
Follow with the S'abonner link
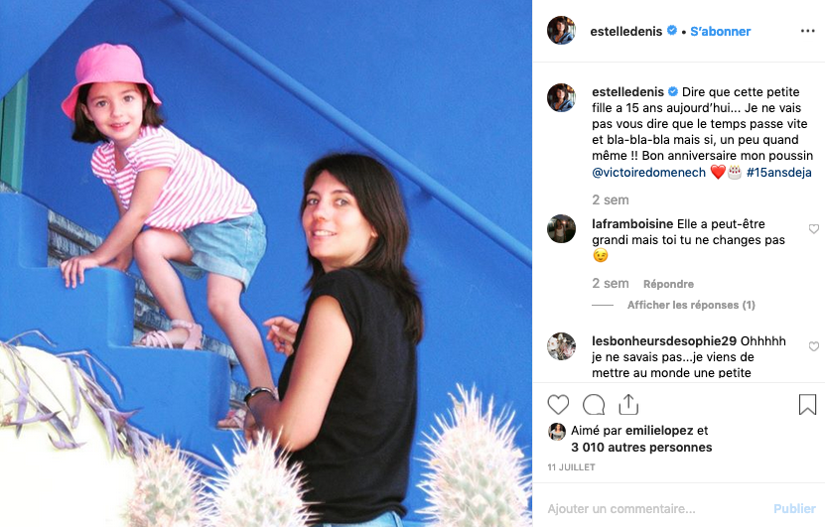721,31
